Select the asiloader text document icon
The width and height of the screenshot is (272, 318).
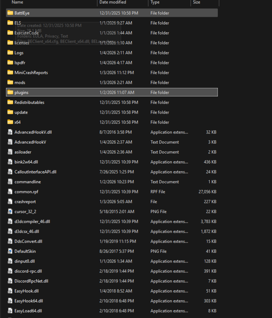pyautogui.click(x=10, y=152)
